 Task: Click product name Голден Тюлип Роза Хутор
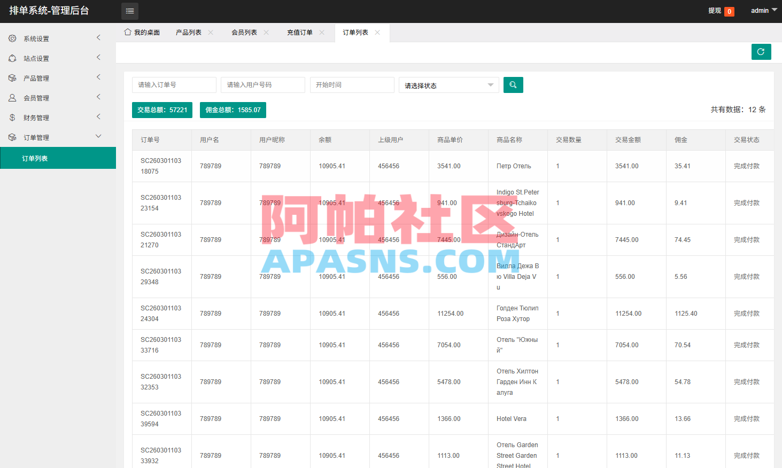click(x=517, y=314)
